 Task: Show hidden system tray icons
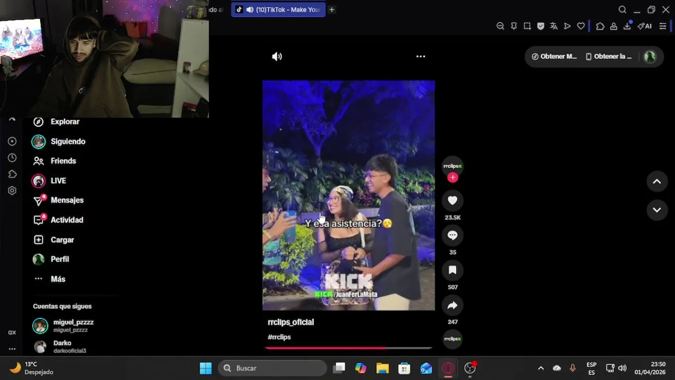(541, 368)
